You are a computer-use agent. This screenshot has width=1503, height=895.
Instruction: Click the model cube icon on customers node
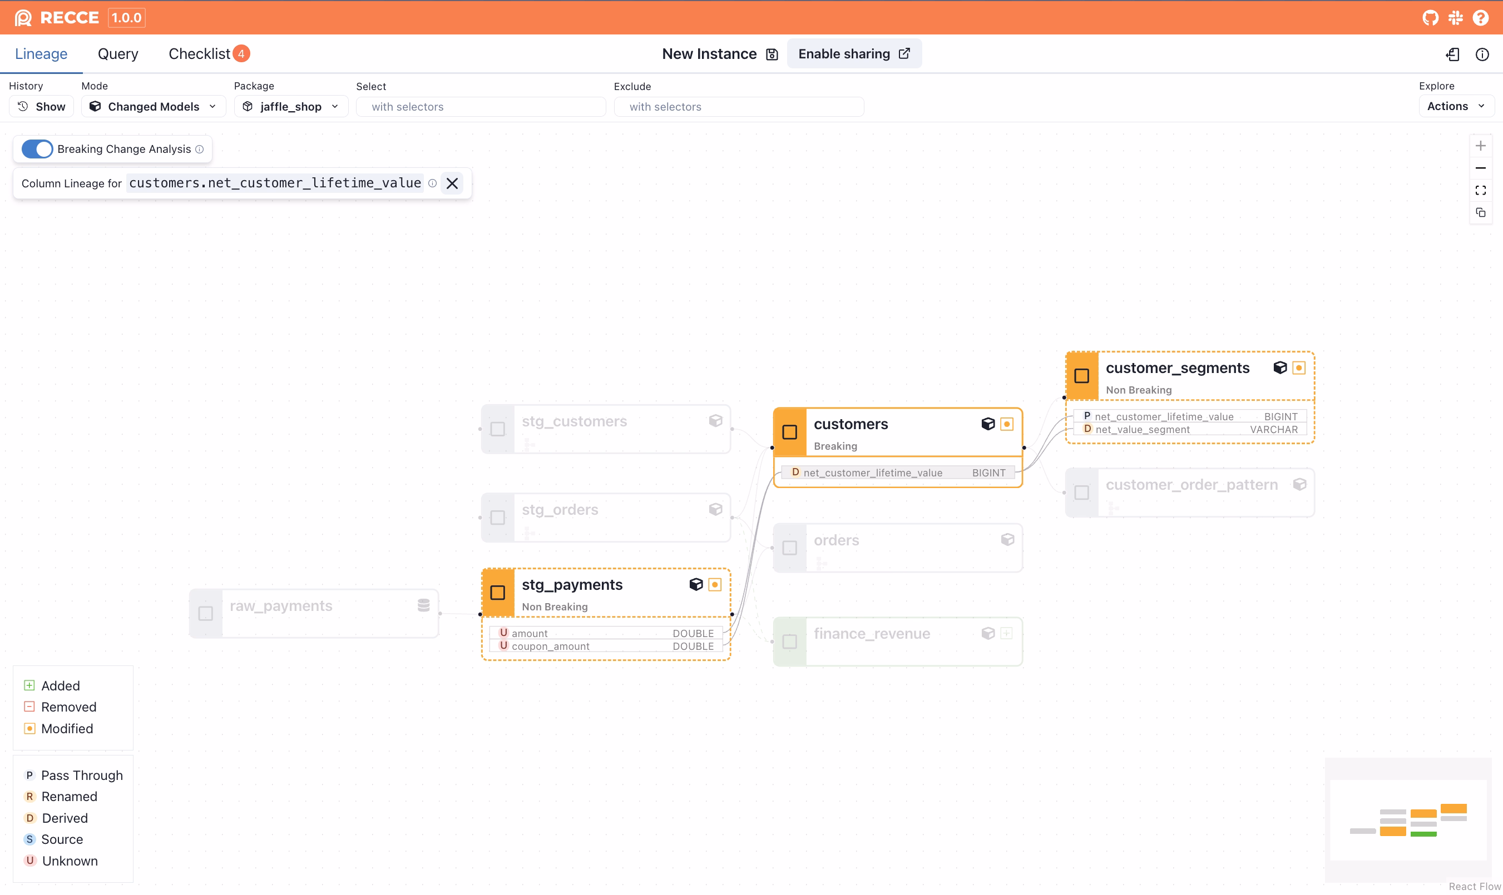coord(988,424)
